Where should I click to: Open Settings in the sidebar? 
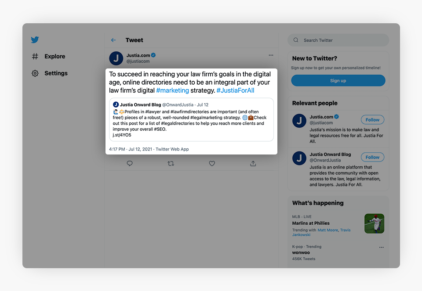tap(56, 73)
